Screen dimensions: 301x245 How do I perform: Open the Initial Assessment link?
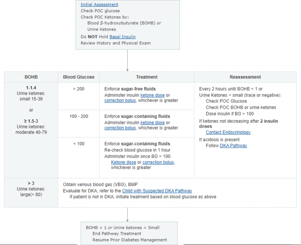coord(99,5)
